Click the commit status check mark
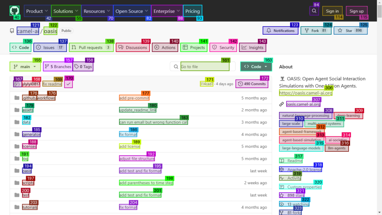The image size is (382, 215). pos(69,84)
